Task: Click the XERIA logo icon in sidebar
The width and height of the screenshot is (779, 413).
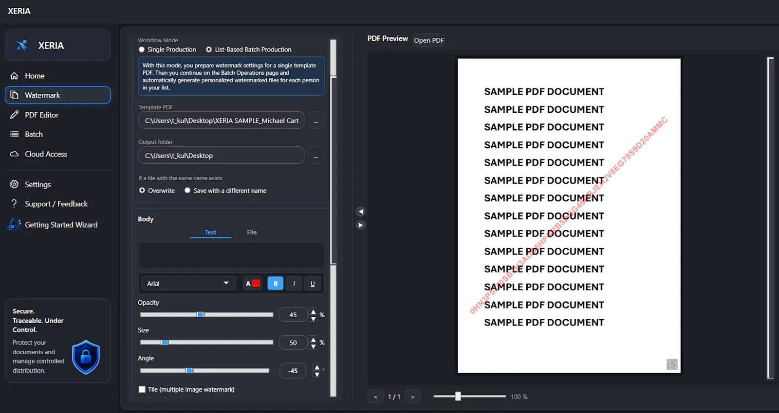Action: tap(22, 45)
